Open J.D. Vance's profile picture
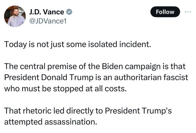Viewport: 196px width, 133px height. 15,16
